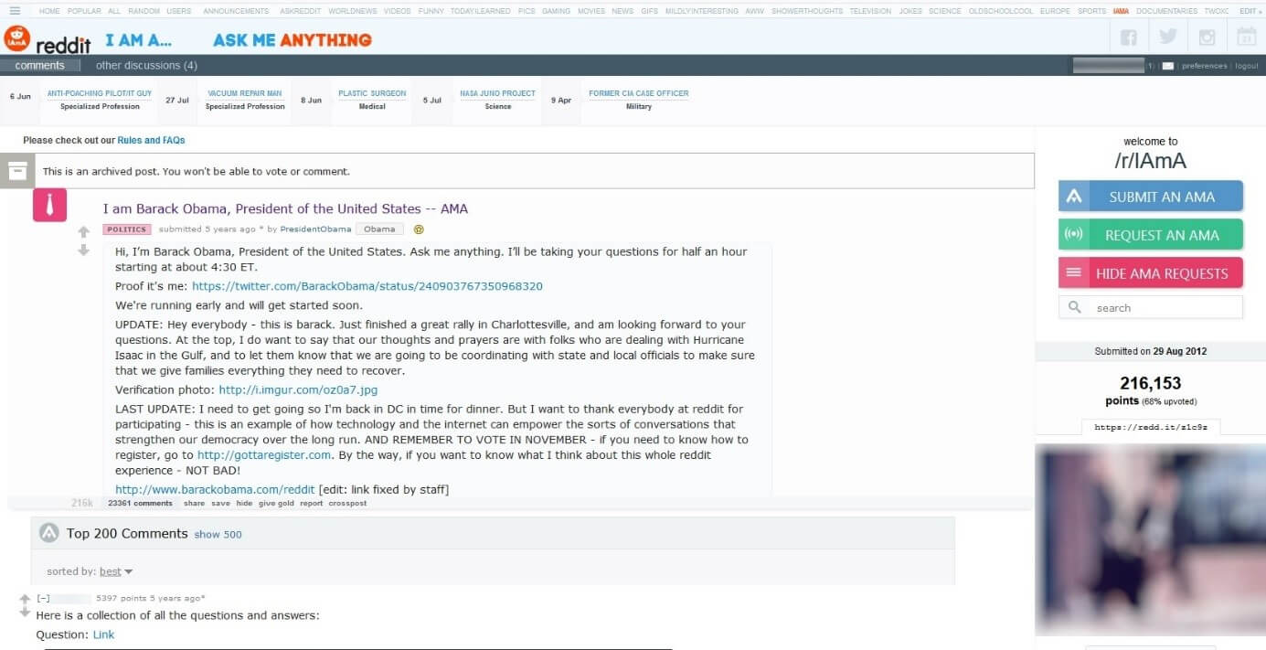Click the redd.it short link field

click(1151, 427)
